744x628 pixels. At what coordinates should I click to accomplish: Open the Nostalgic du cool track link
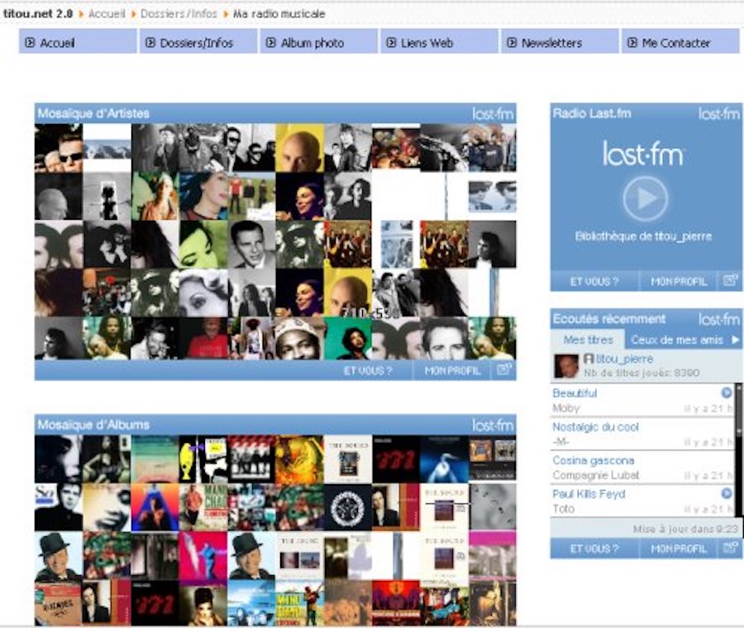[595, 426]
